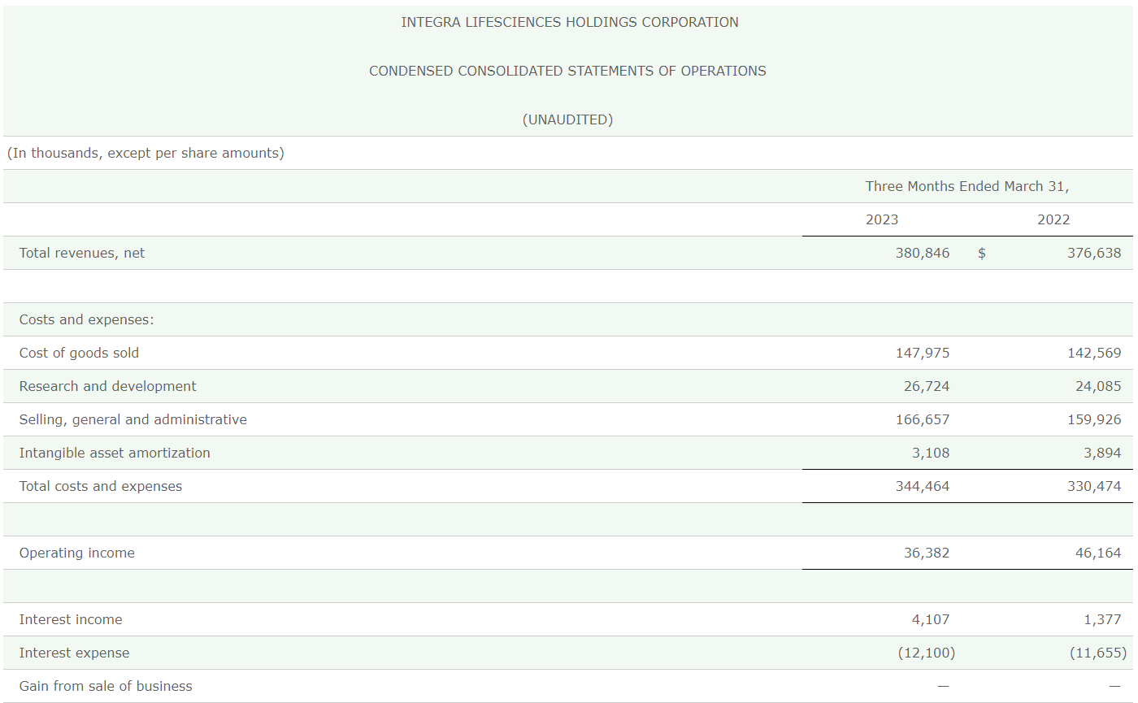Click the 36,382 operating income value
The width and height of the screenshot is (1138, 703).
click(x=927, y=553)
